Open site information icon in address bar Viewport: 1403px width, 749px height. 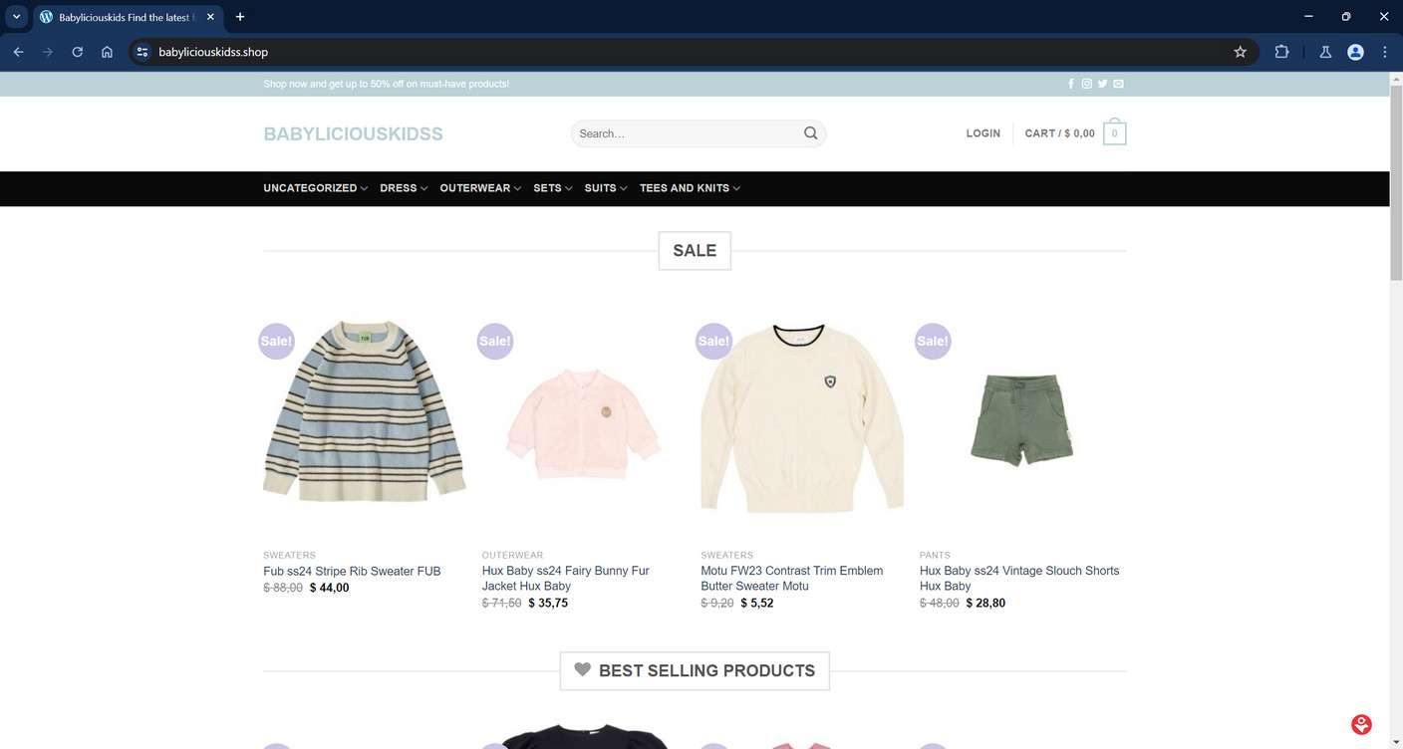(142, 52)
